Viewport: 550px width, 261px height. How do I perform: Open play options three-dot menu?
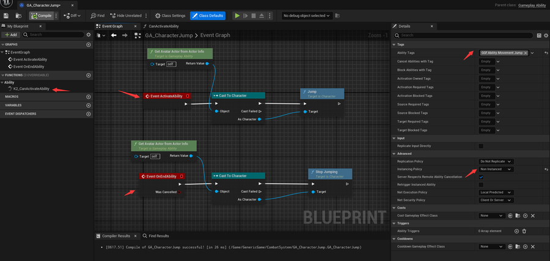(x=269, y=16)
